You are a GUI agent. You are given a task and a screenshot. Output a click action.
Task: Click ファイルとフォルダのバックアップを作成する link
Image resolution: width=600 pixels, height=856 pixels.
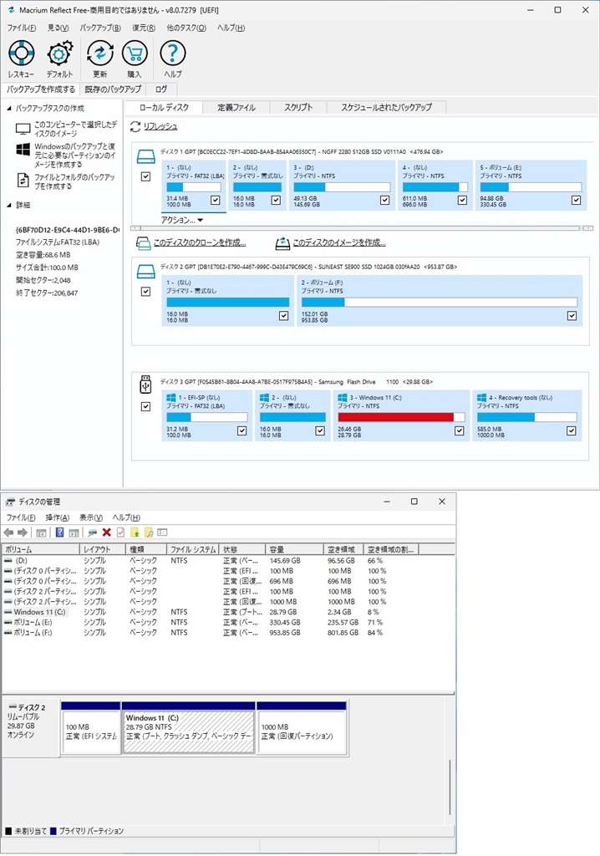tap(75, 181)
